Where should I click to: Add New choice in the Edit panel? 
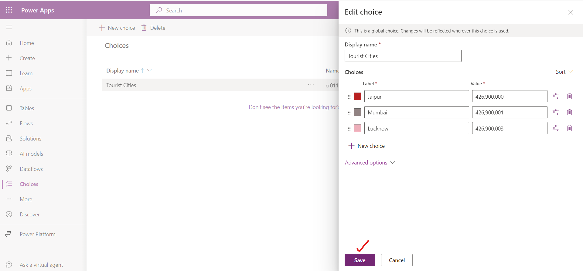click(367, 146)
